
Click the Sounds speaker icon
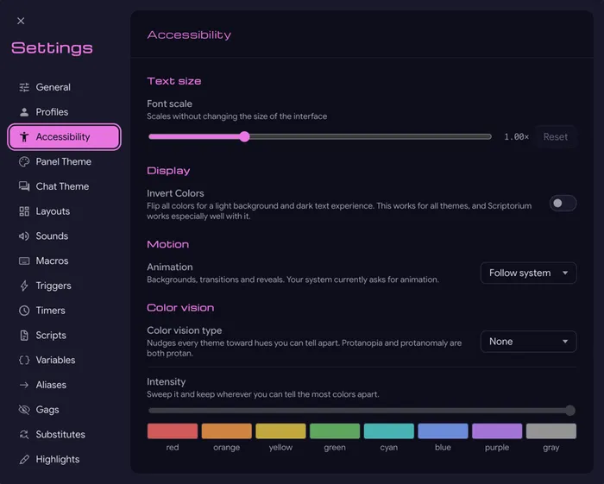(x=24, y=236)
